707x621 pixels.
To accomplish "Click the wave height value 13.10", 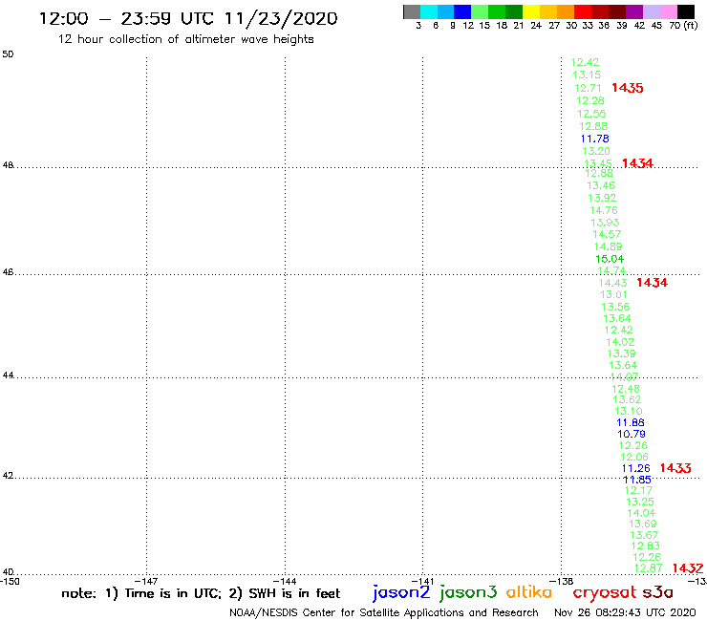I will (629, 412).
